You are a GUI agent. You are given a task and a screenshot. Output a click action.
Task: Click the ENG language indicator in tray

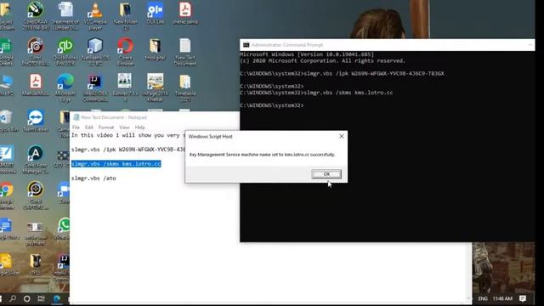(483, 298)
